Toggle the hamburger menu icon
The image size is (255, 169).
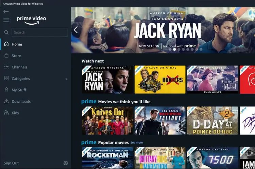tap(6, 20)
